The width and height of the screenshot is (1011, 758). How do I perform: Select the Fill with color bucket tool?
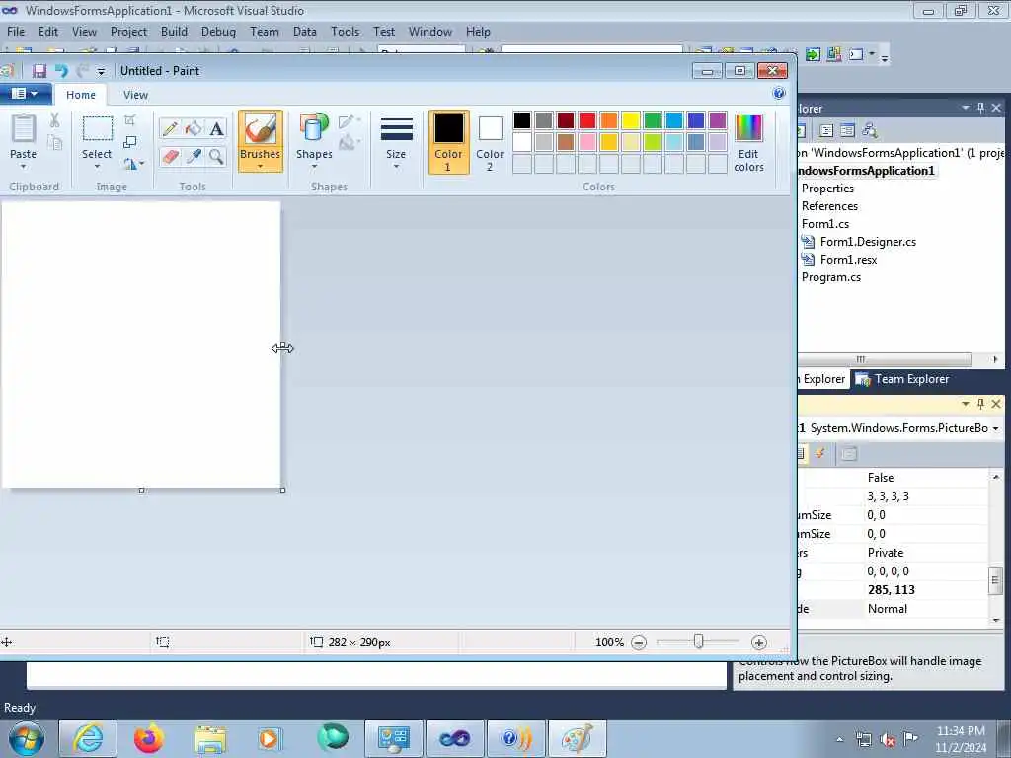[194, 128]
